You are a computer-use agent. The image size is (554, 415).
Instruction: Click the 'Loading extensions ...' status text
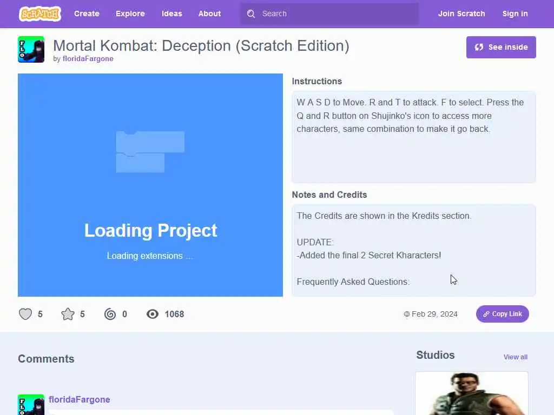coord(150,256)
